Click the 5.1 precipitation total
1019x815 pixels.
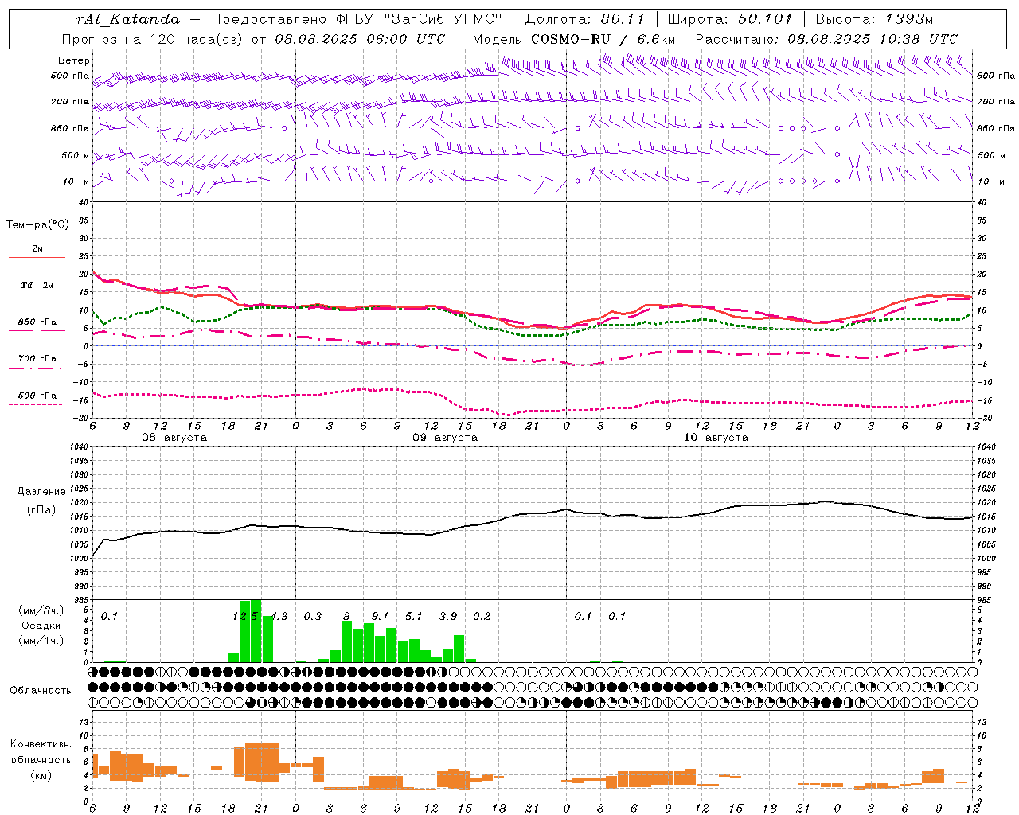[414, 616]
